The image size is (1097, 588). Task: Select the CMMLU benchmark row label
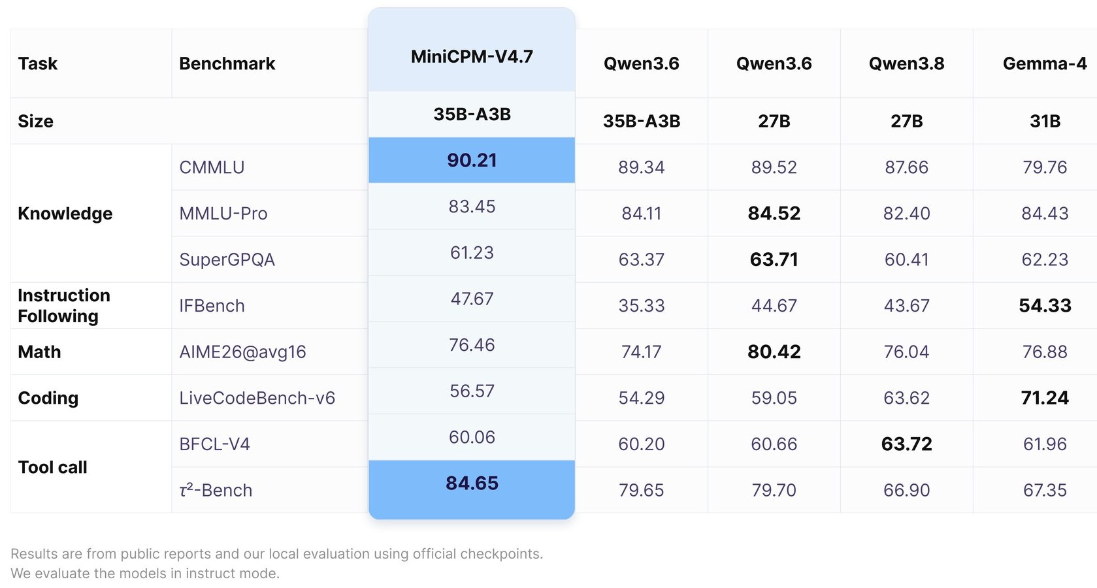[212, 167]
